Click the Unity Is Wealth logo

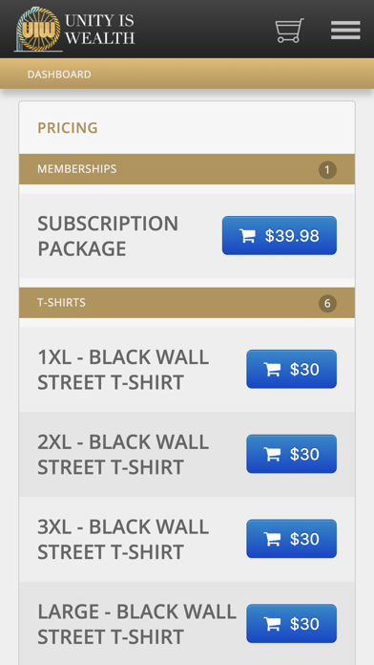point(38,29)
